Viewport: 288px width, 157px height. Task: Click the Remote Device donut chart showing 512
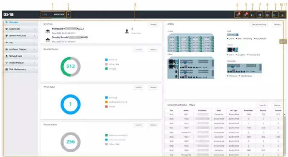tap(71, 66)
